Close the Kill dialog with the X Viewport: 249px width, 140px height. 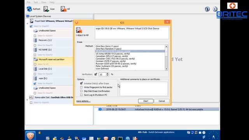[x=167, y=22]
